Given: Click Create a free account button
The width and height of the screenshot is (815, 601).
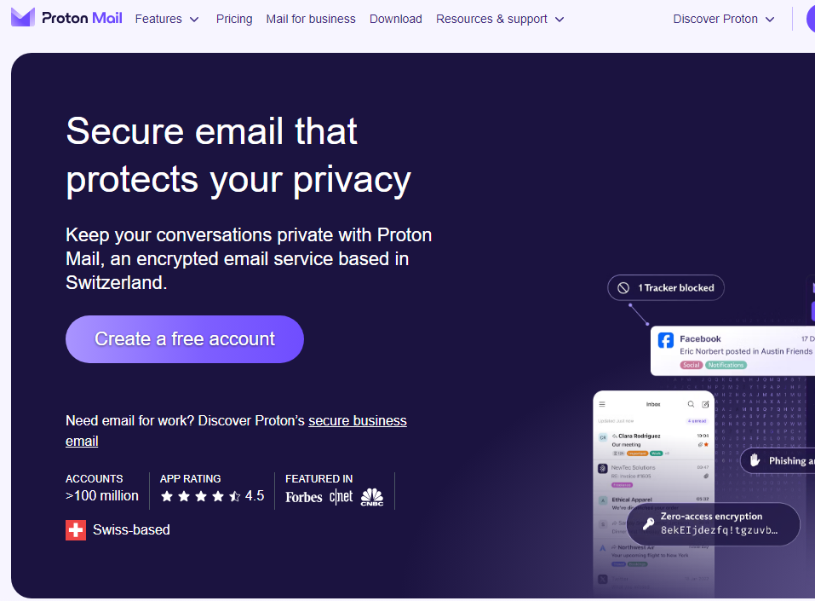Looking at the screenshot, I should [x=185, y=339].
